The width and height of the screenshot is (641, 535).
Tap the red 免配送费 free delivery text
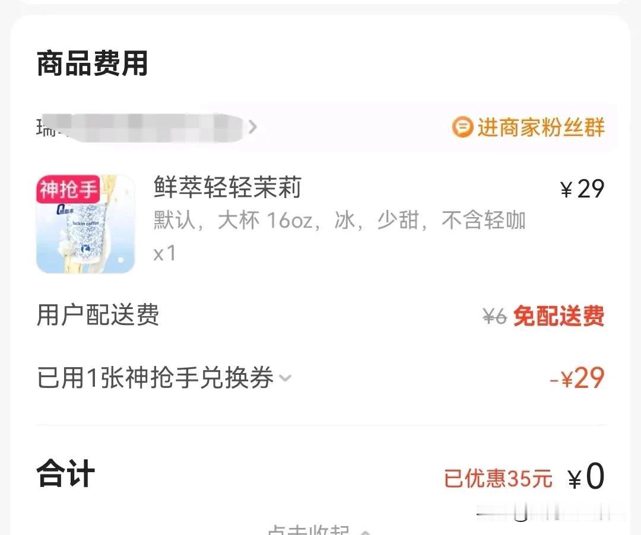[559, 316]
